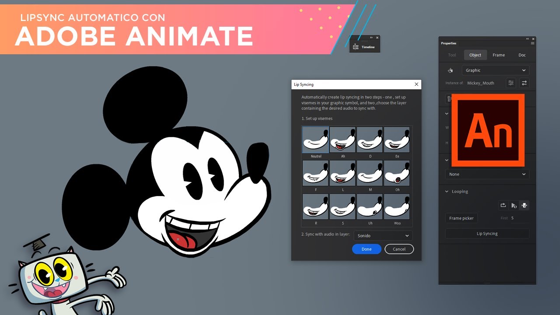The width and height of the screenshot is (560, 315).
Task: Switch to the Object tab
Action: coord(475,55)
